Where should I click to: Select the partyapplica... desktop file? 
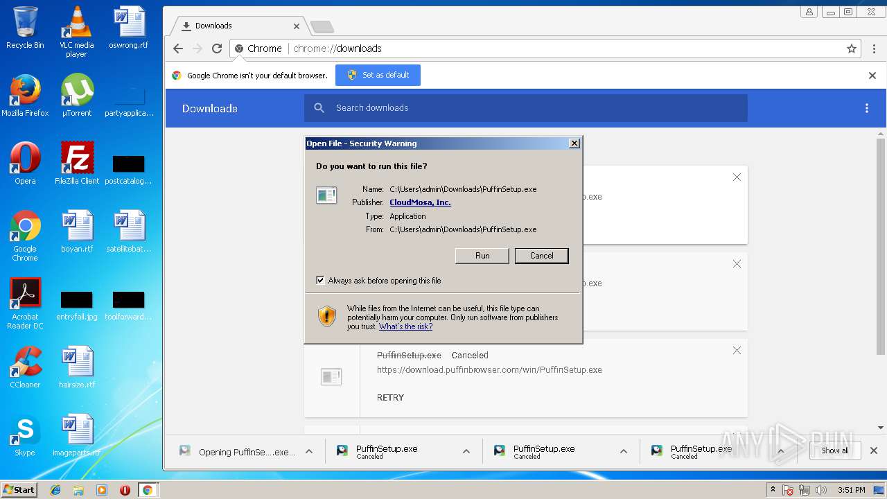click(129, 100)
